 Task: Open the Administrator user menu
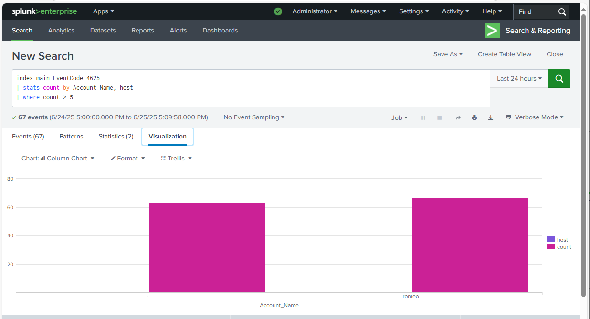point(315,11)
